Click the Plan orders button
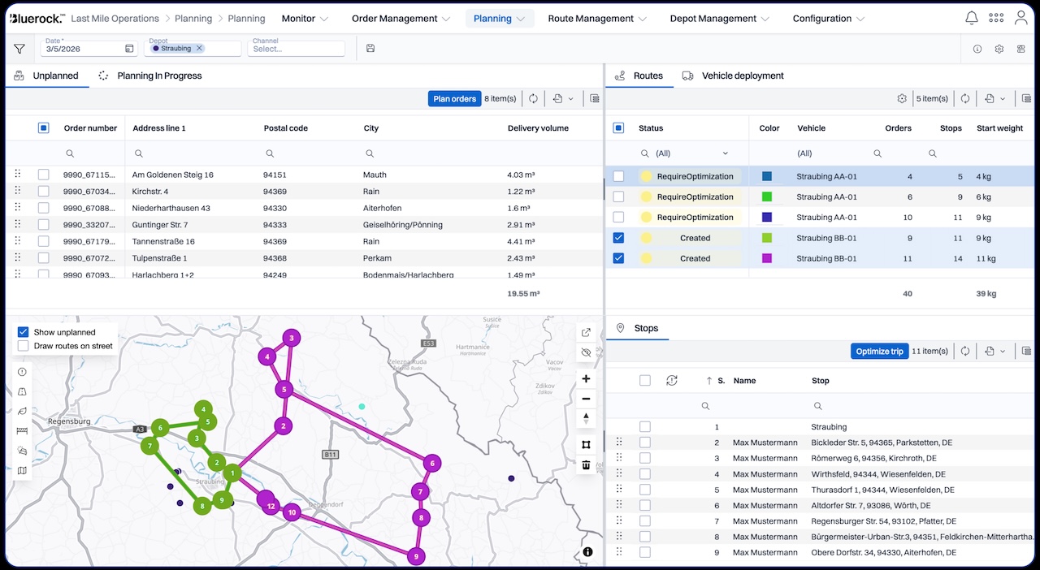1040x570 pixels. 454,98
